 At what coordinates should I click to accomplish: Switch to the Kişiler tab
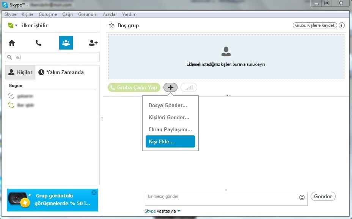click(x=20, y=72)
